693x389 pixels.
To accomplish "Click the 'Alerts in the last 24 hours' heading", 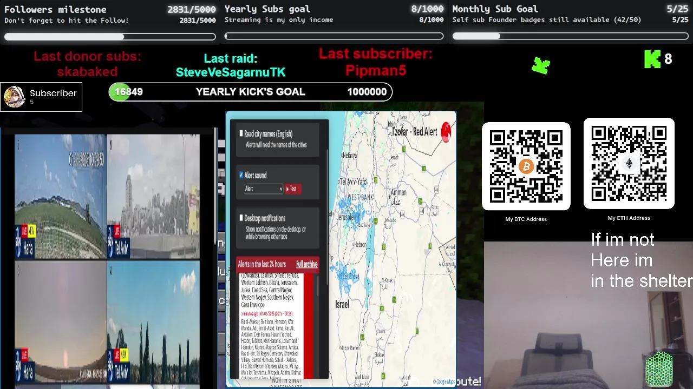I will [261, 264].
